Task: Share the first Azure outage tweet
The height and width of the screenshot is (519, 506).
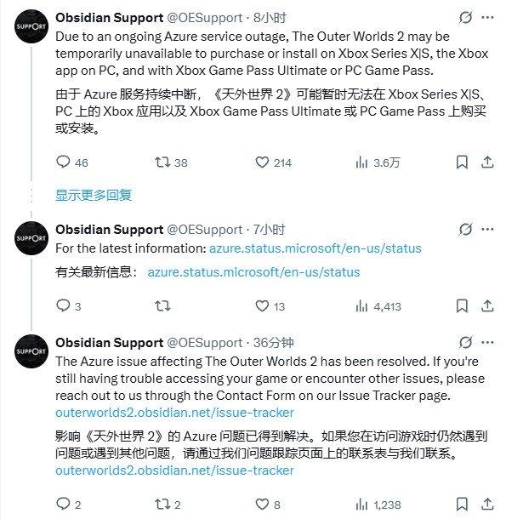Action: pyautogui.click(x=487, y=163)
